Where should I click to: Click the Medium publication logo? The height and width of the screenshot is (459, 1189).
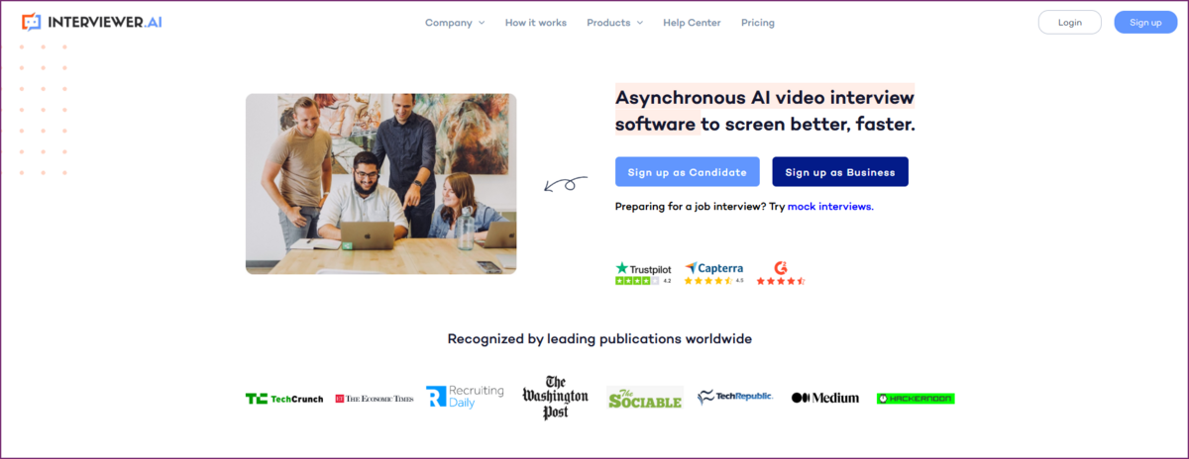tap(825, 398)
